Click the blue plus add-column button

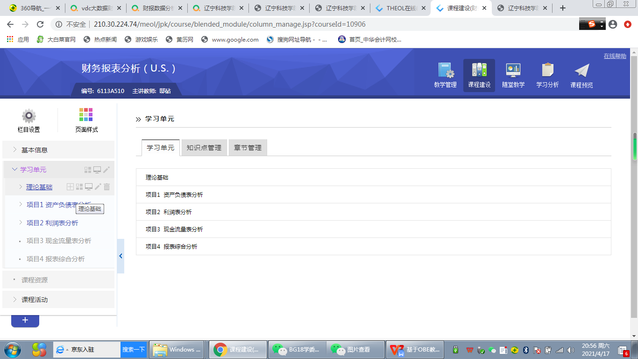pyautogui.click(x=25, y=321)
